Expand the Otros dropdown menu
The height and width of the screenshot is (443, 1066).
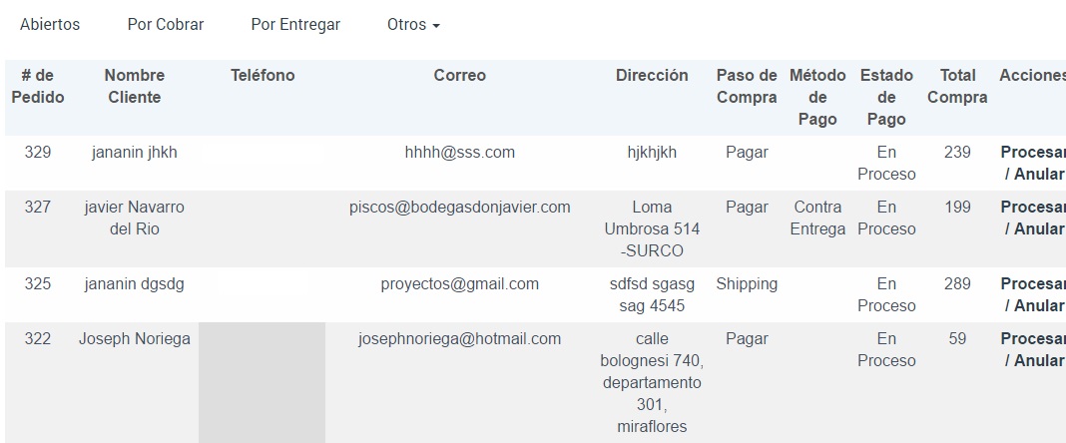pos(413,25)
